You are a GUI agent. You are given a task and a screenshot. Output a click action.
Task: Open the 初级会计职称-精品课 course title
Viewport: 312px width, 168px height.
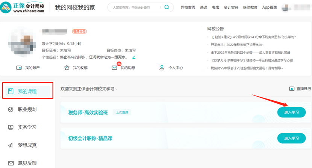(x=90, y=139)
